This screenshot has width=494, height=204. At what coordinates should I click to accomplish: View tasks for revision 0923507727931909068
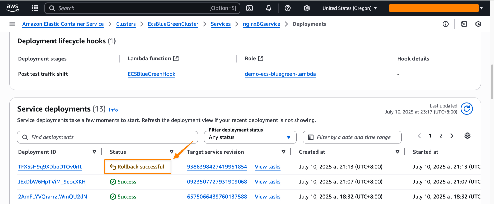tap(268, 182)
